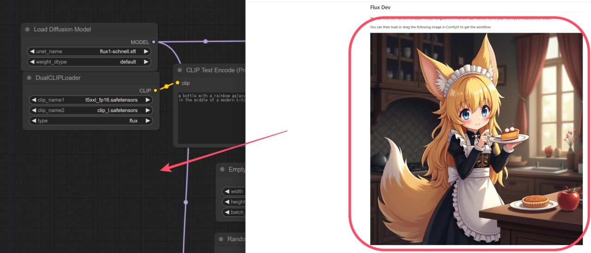Click the CLIP output label on DualCLIPLoader
Image resolution: width=591 pixels, height=253 pixels.
pyautogui.click(x=145, y=91)
